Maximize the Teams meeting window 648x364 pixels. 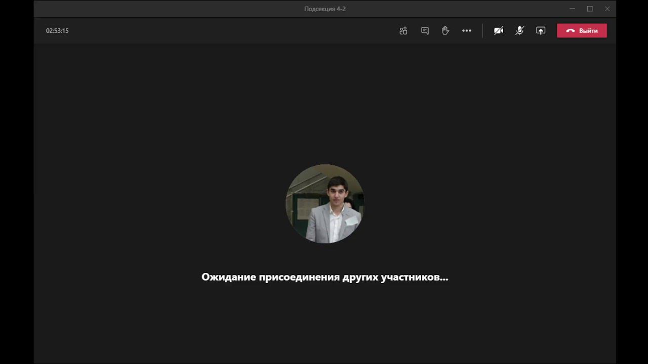[590, 9]
